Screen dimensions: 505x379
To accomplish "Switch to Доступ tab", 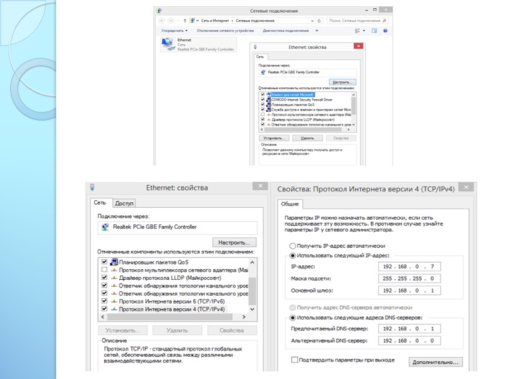I will coord(124,203).
